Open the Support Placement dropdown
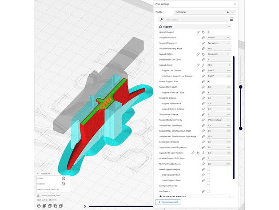This screenshot has width=279, height=210. click(219, 43)
